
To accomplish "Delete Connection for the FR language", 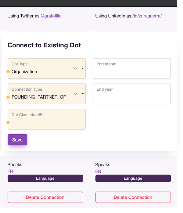I will (45, 197).
